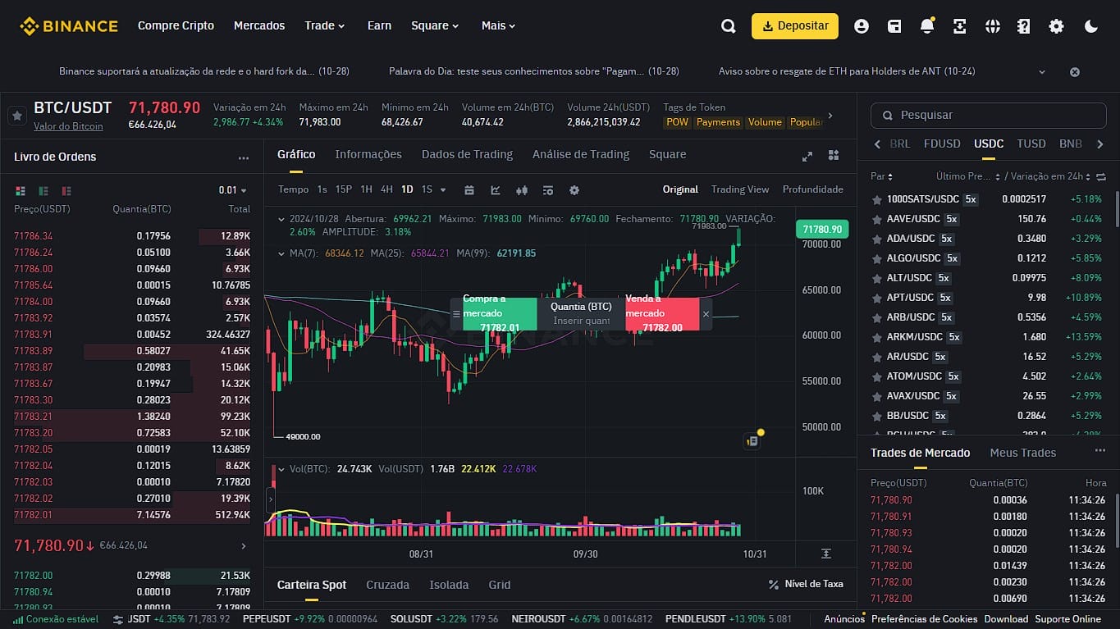
Task: Select the line chart type icon
Action: (495, 189)
